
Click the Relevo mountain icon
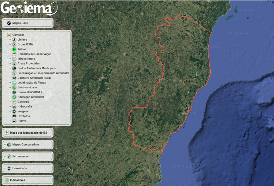[x=14, y=121]
